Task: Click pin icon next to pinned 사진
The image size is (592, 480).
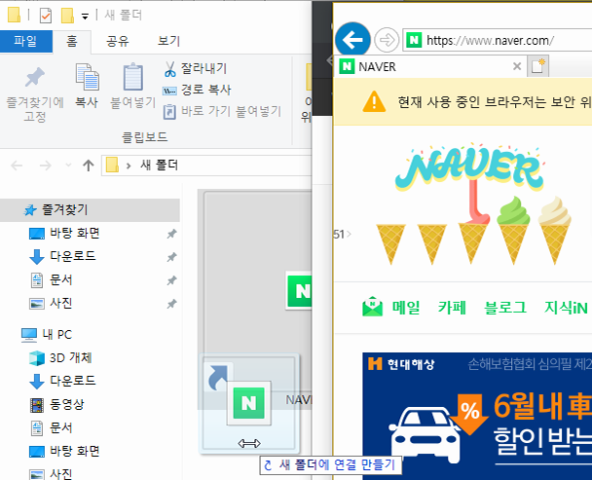Action: click(x=171, y=304)
